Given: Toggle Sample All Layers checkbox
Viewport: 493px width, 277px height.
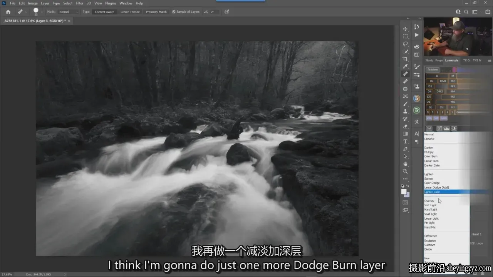Looking at the screenshot, I should coord(174,12).
